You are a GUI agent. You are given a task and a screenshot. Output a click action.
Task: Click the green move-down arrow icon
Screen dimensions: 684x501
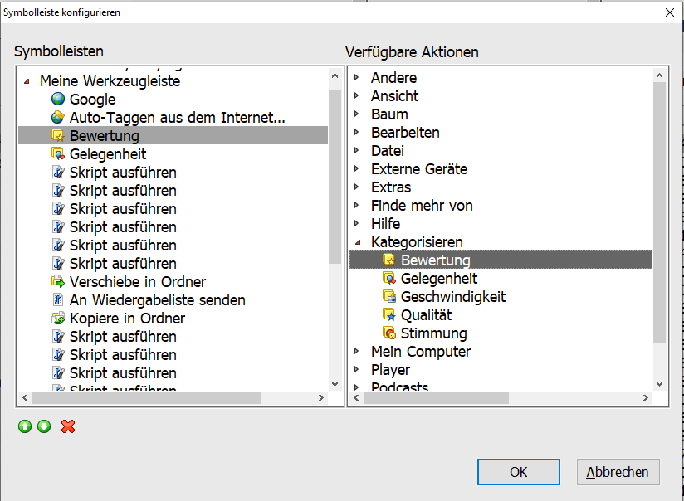coord(44,426)
